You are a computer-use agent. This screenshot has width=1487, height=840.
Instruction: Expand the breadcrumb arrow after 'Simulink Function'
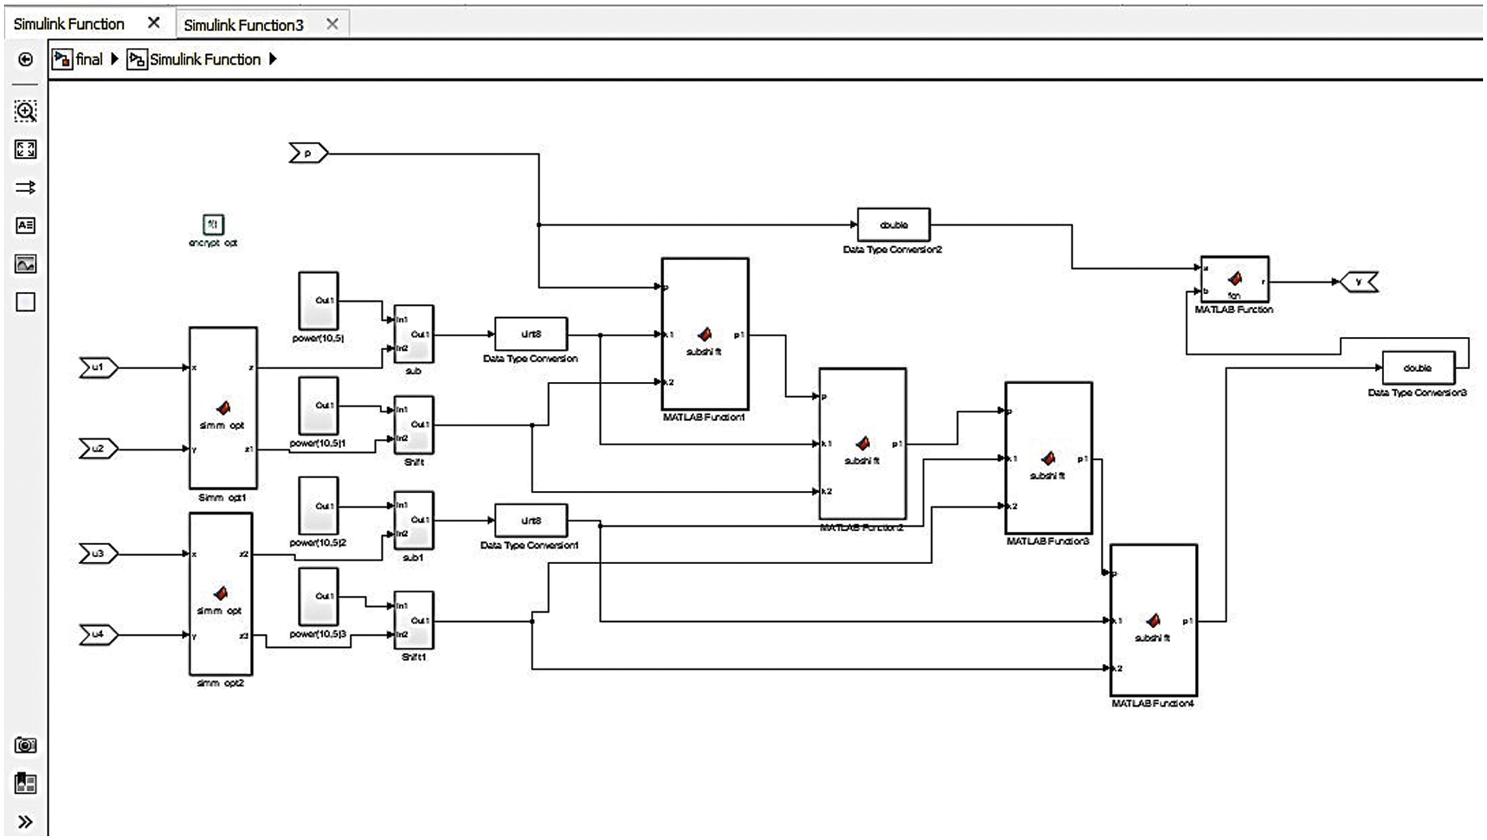pyautogui.click(x=272, y=59)
